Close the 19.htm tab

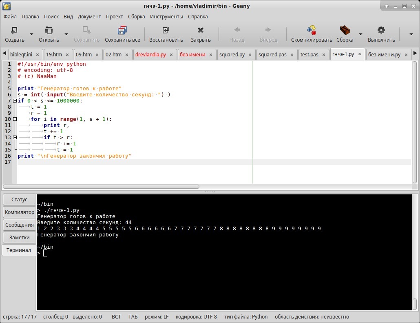click(67, 55)
